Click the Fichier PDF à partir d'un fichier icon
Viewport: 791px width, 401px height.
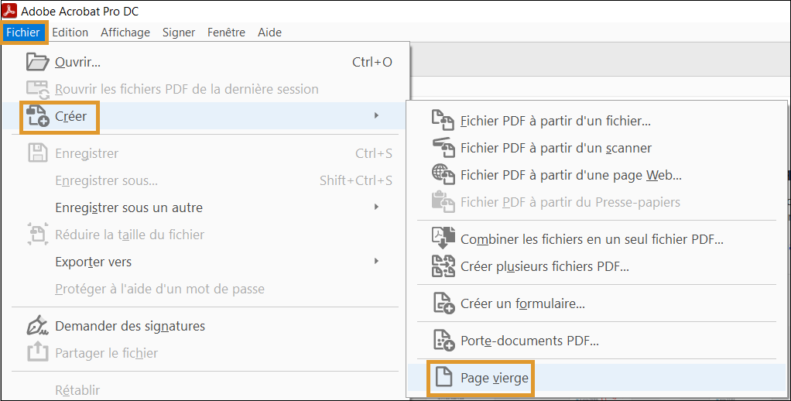[x=443, y=121]
